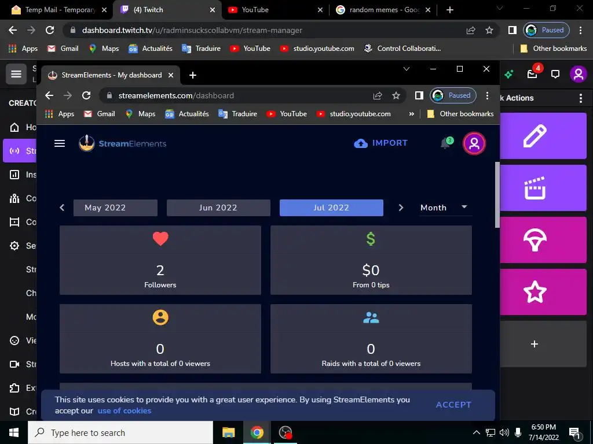This screenshot has width=593, height=444.
Task: Open Control Collaborati... bookmark in Twitch window
Action: tap(402, 49)
